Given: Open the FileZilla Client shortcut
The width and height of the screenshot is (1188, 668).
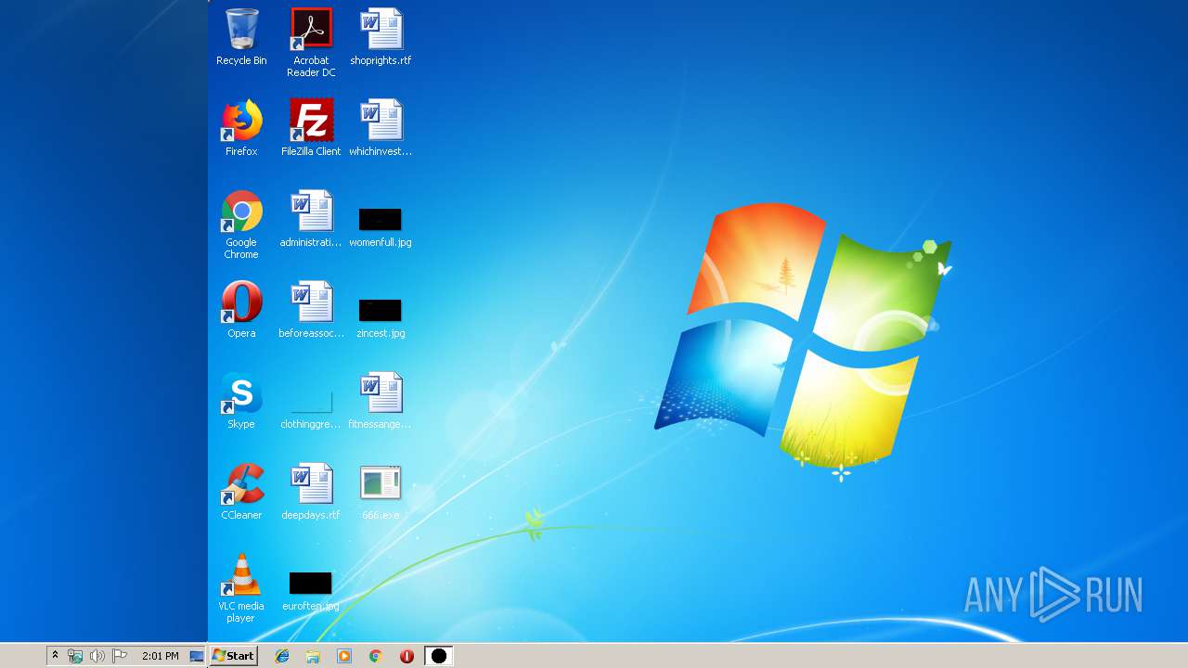Looking at the screenshot, I should click(311, 128).
